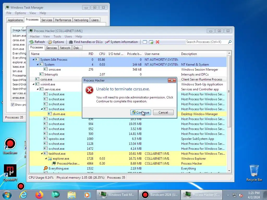Close the Unable to terminate dialog
Image resolution: width=267 pixels, height=200 pixels.
(172, 80)
